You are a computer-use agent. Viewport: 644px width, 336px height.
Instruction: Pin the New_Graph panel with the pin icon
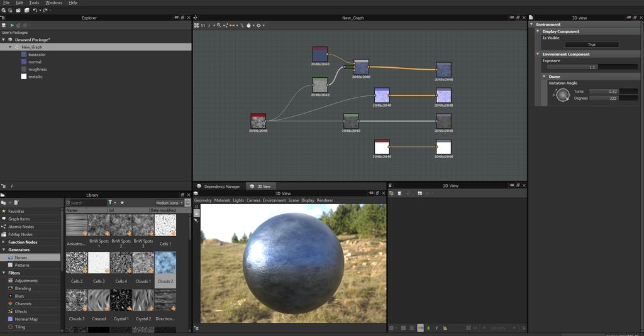tap(511, 18)
